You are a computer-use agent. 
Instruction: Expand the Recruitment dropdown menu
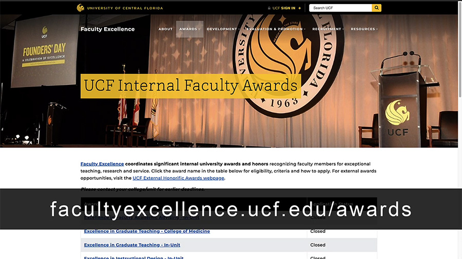328,29
